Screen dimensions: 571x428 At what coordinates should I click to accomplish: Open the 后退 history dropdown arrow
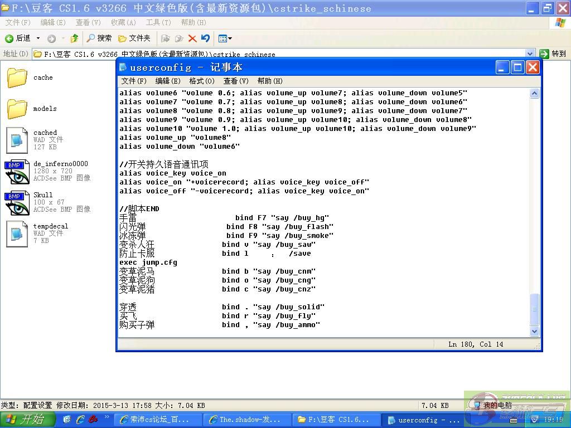[x=38, y=38]
